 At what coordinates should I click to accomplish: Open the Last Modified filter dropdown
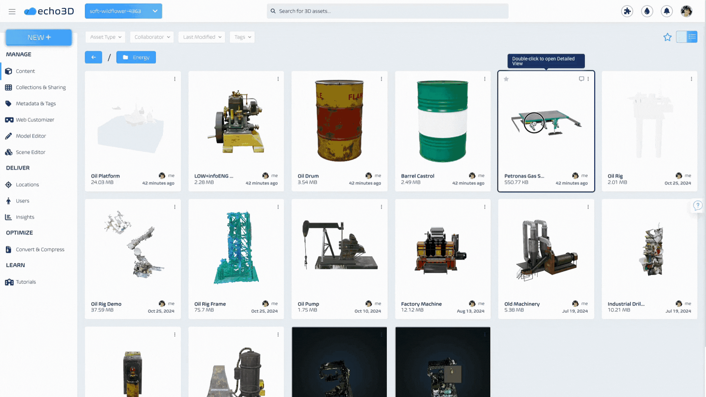click(x=202, y=37)
